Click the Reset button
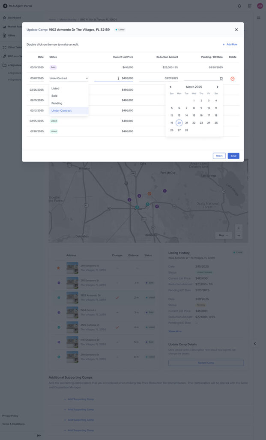Screen dimensions: 266x440 point(219,156)
